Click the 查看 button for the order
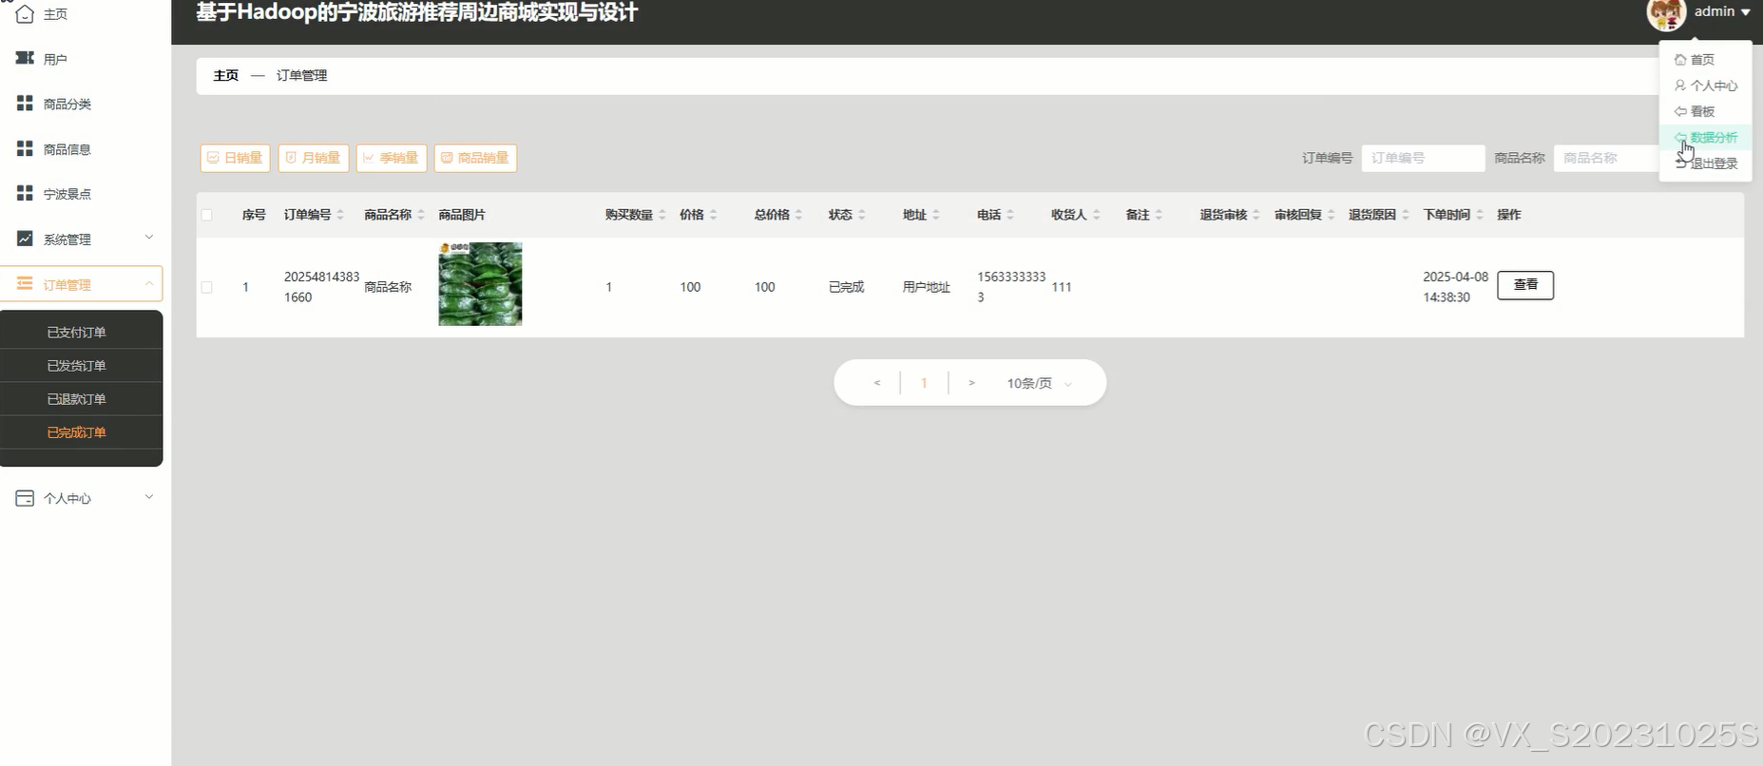The width and height of the screenshot is (1763, 766). coord(1525,285)
